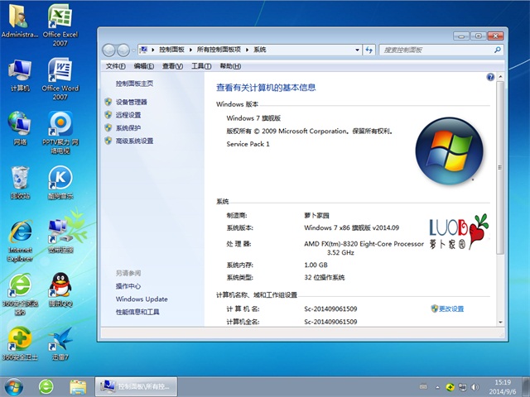Show hidden tray icons arrow
Viewport: 530px width, 397px height.
(x=437, y=387)
